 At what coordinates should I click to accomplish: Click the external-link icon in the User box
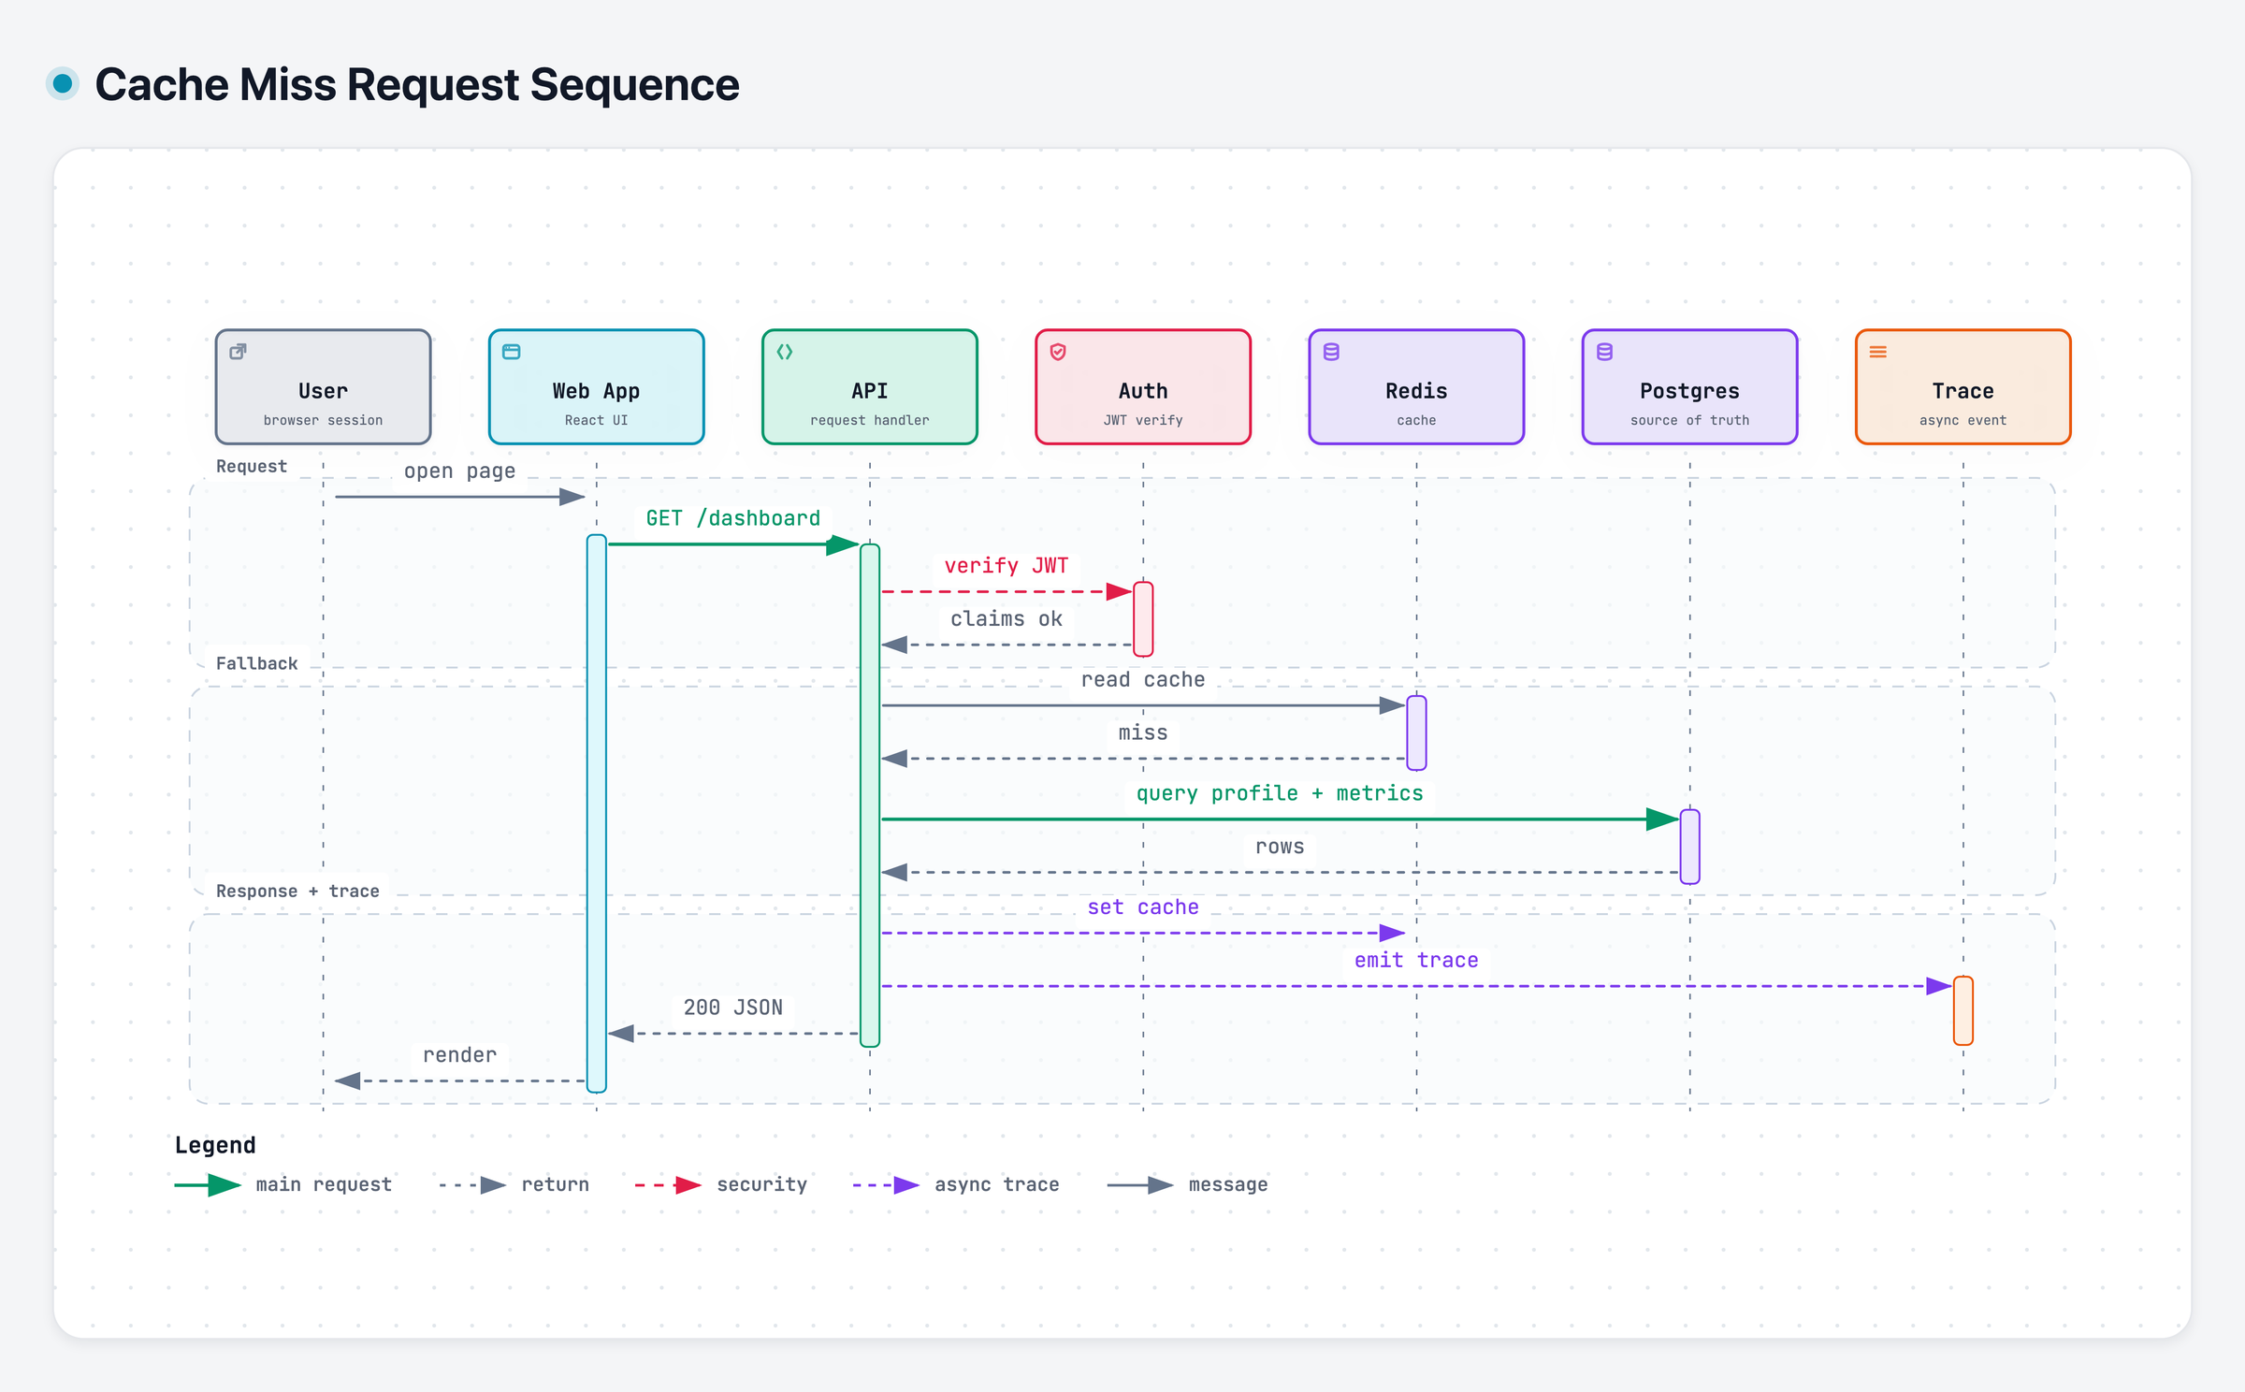click(239, 352)
